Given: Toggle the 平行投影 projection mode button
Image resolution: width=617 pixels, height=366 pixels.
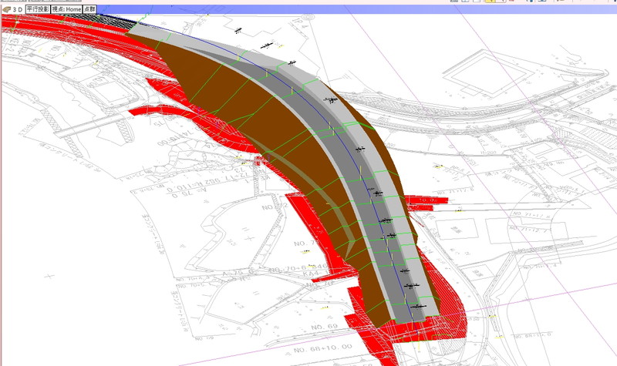Looking at the screenshot, I should (37, 10).
